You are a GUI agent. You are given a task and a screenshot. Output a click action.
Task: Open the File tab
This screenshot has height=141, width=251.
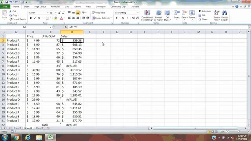pyautogui.click(x=5, y=7)
